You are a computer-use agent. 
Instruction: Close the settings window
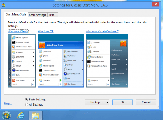156,4
